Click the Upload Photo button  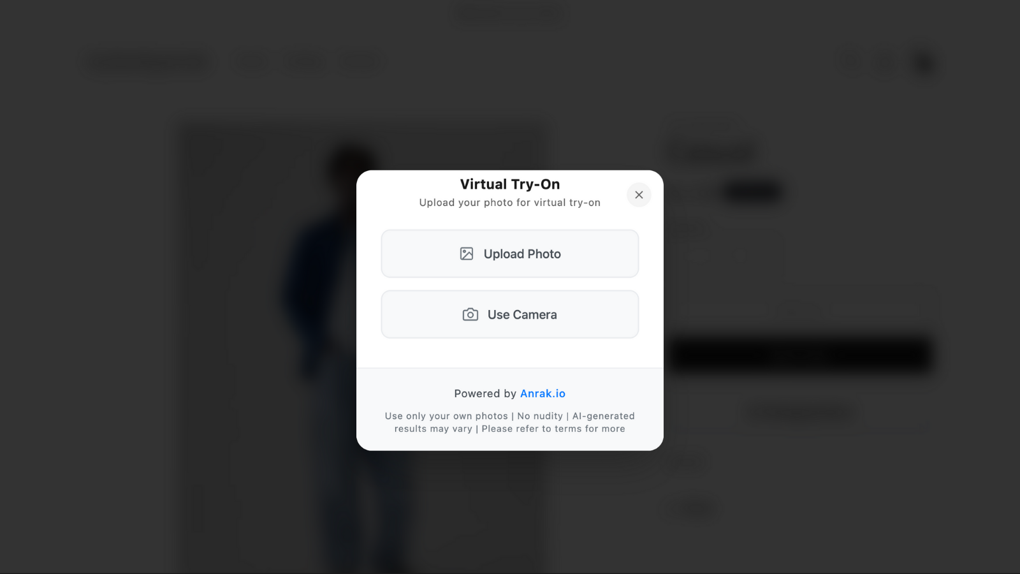[x=510, y=254]
